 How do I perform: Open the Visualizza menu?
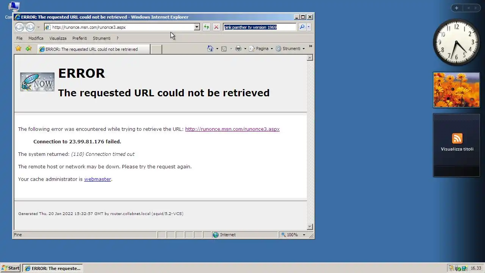point(58,38)
